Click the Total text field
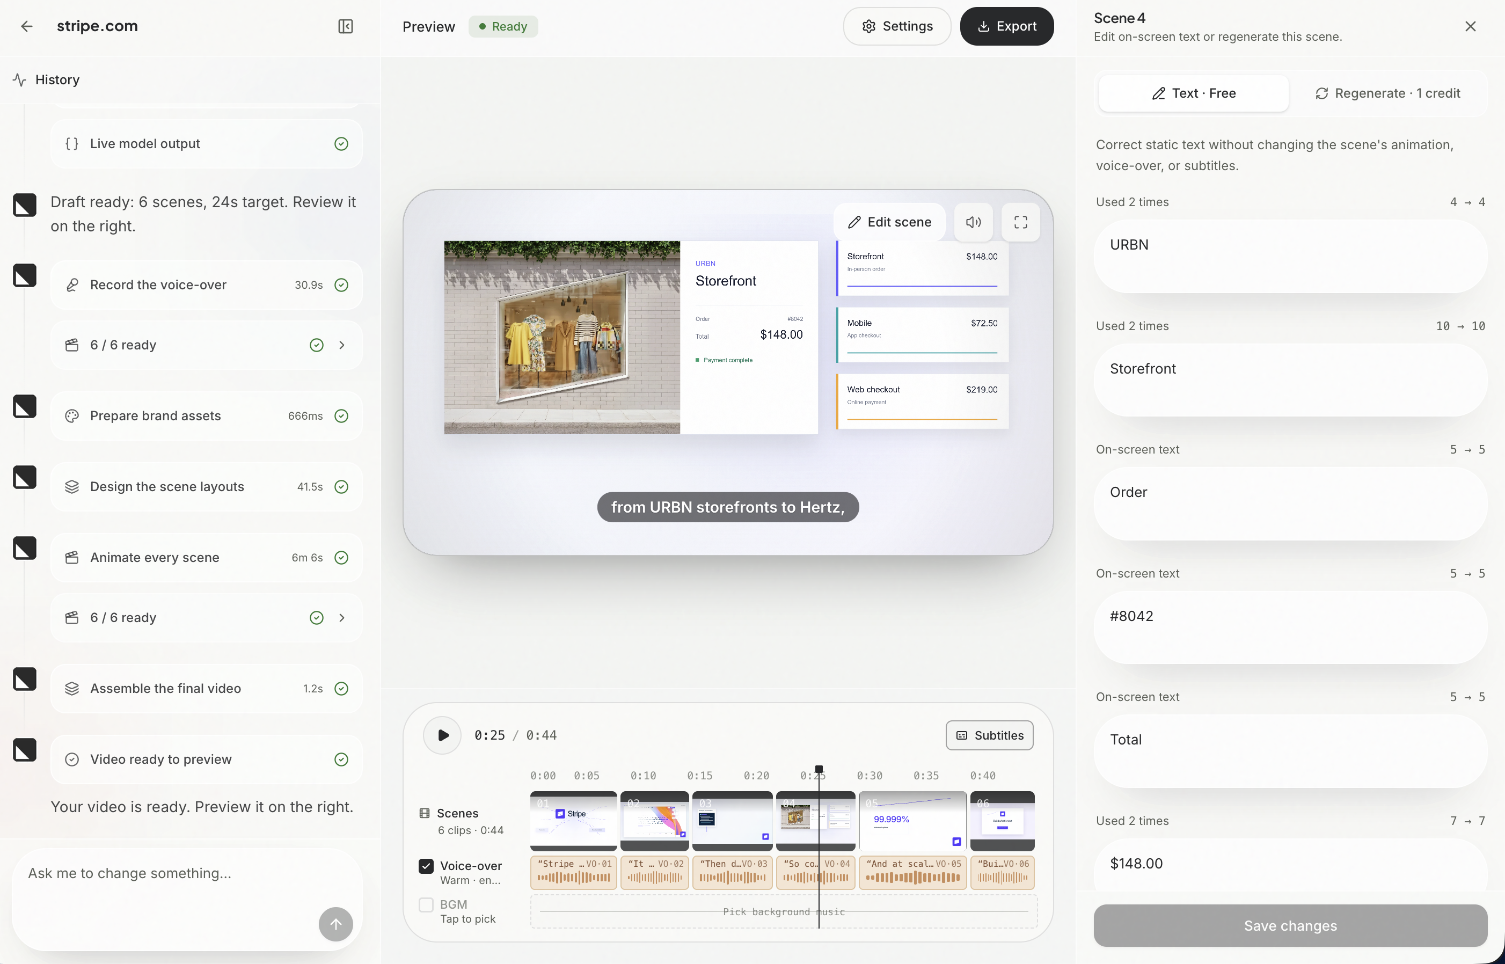The height and width of the screenshot is (964, 1505). coord(1290,751)
